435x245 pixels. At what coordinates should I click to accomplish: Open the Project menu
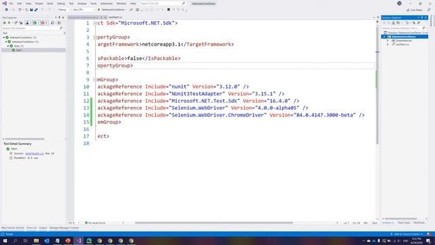[x=39, y=3]
